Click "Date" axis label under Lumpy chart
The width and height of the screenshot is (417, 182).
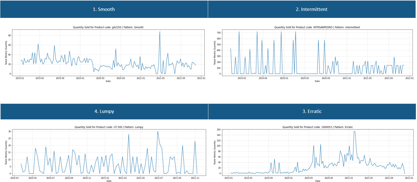click(109, 181)
